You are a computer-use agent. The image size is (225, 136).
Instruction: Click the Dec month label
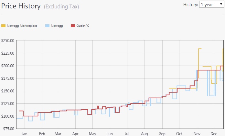click(214, 133)
